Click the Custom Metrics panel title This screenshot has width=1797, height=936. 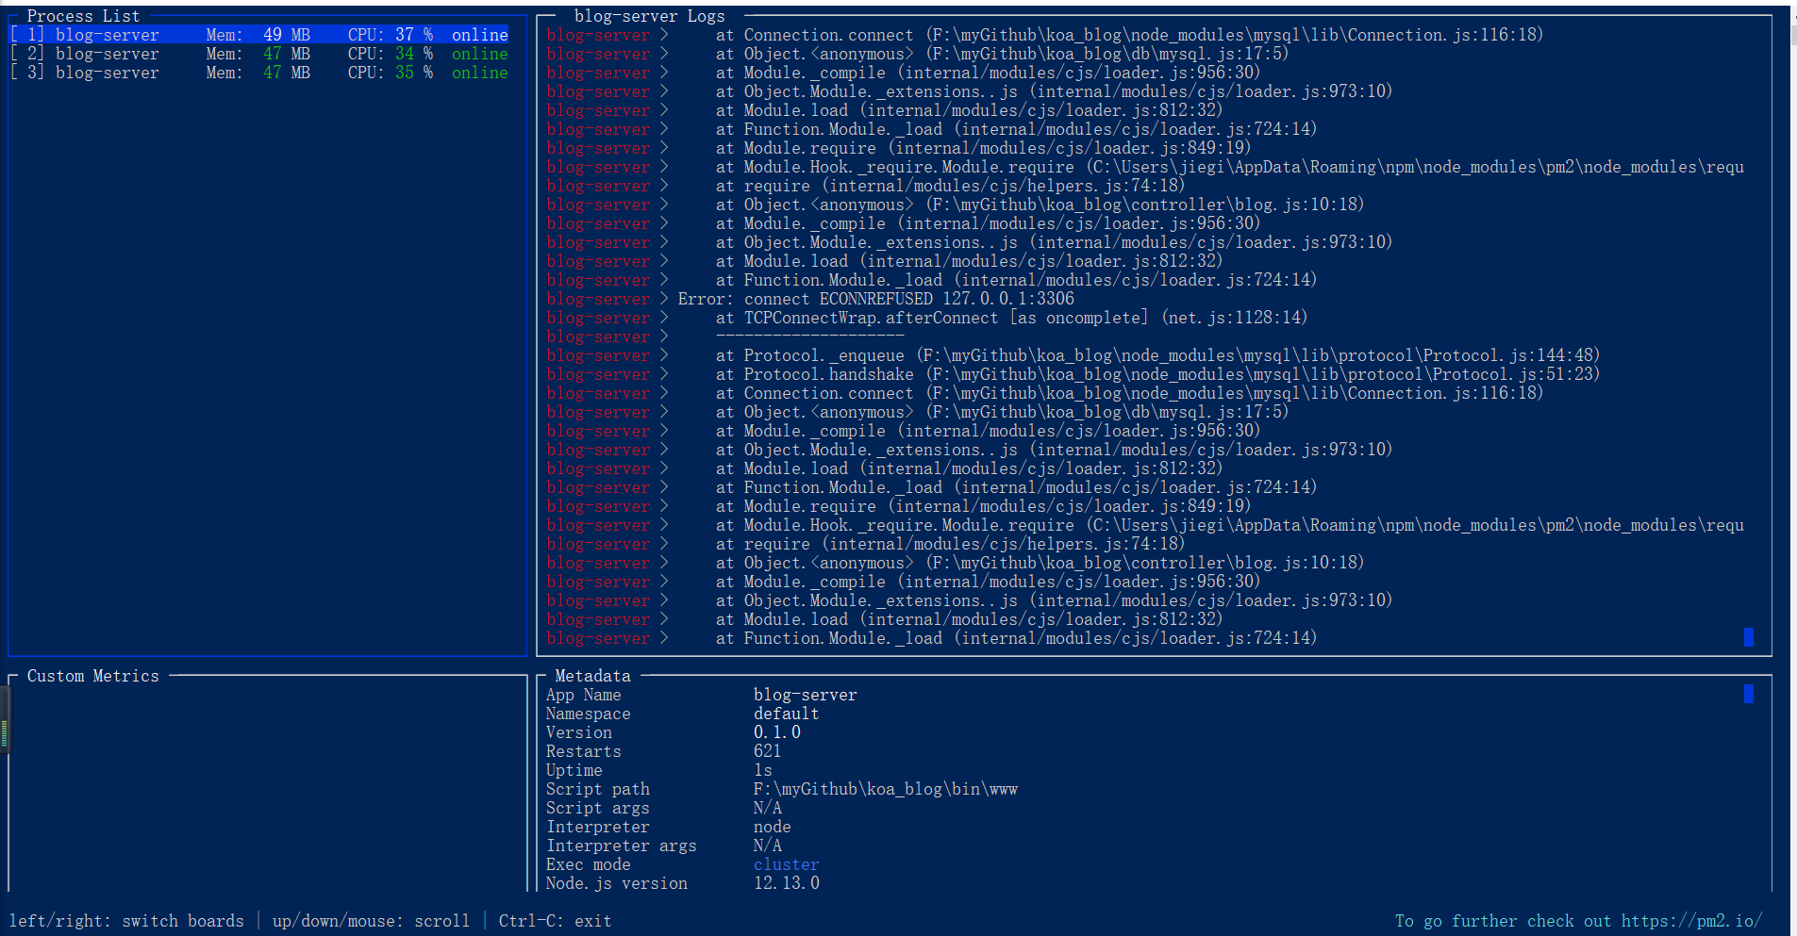92,676
